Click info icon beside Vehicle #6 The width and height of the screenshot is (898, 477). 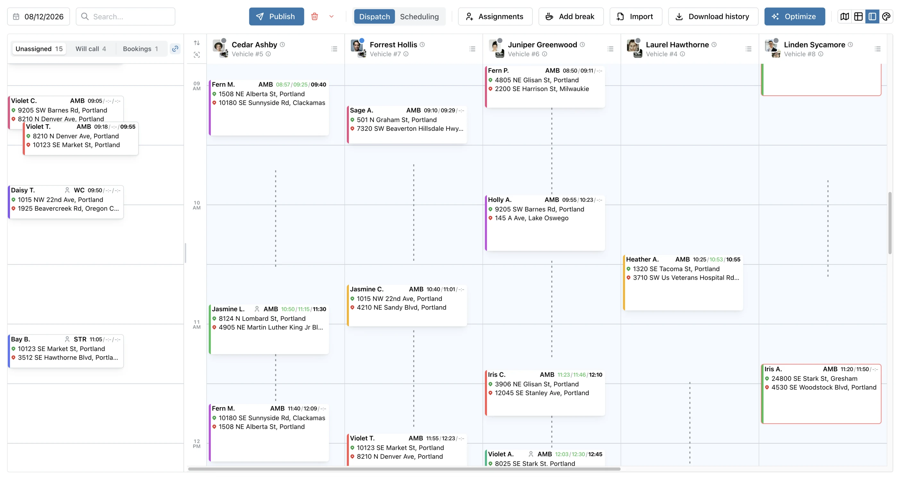tap(545, 54)
